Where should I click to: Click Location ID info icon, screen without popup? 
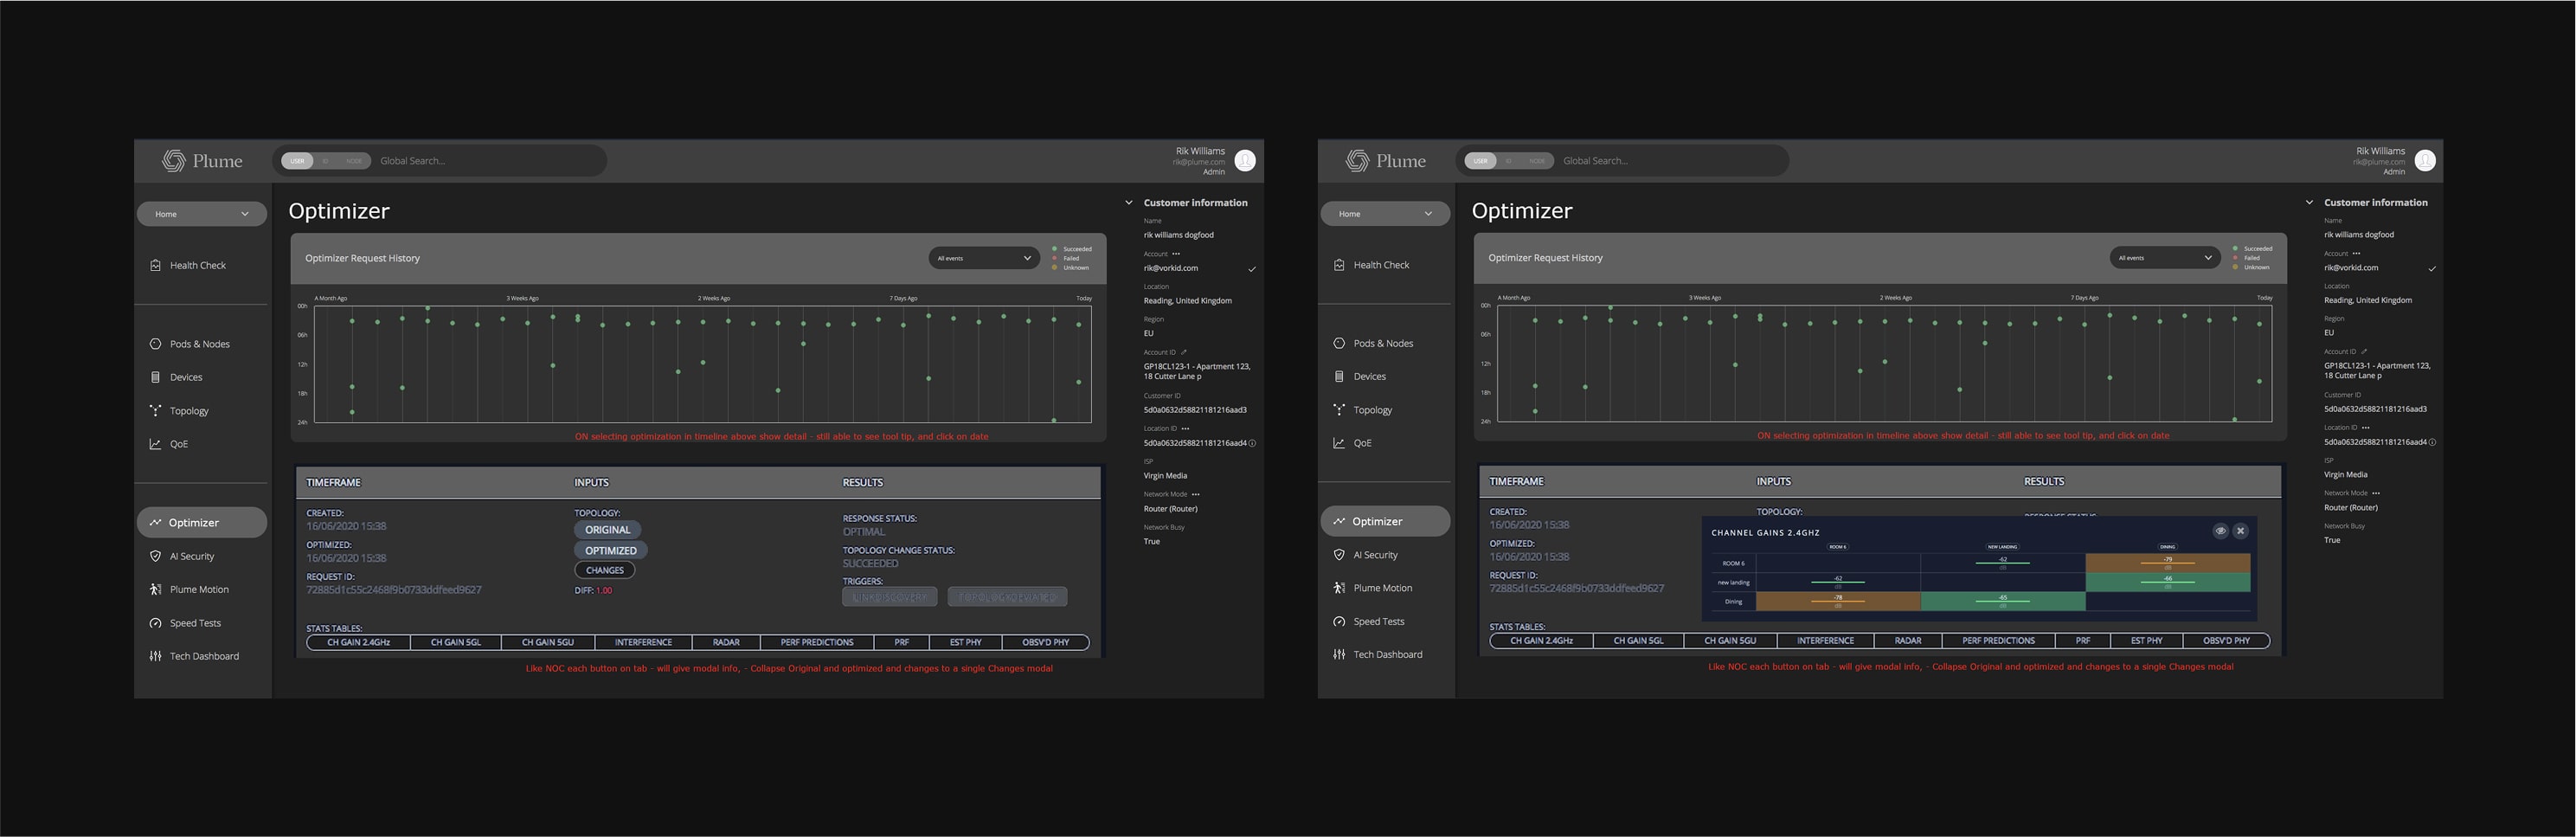(x=1252, y=443)
